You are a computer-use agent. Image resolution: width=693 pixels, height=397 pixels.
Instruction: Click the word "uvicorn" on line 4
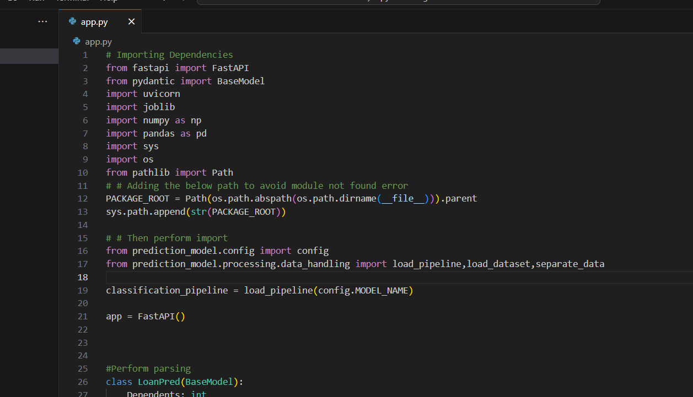(162, 94)
